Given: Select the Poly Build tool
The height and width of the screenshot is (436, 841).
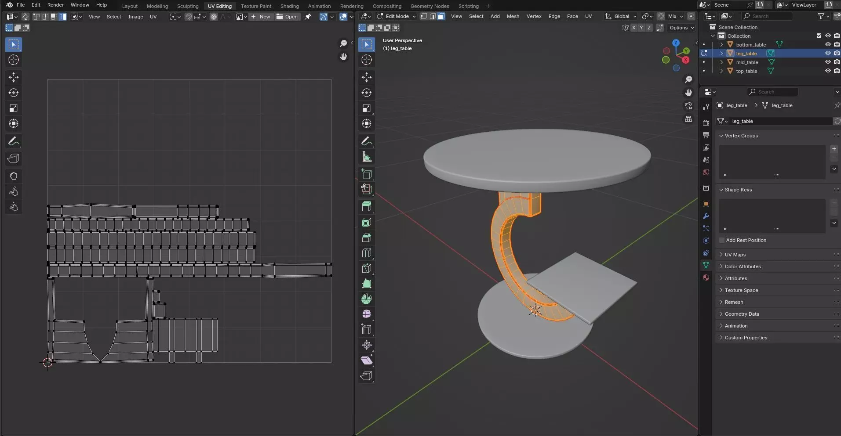Looking at the screenshot, I should (367, 284).
